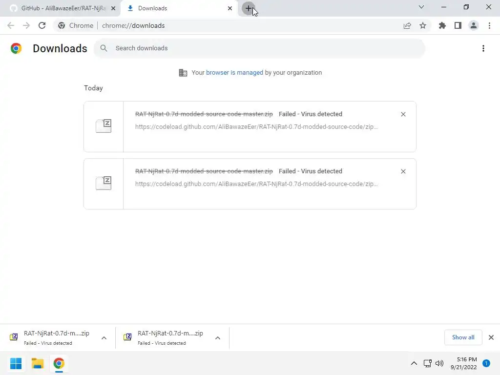Go forward to next page
The width and height of the screenshot is (500, 375).
point(26,25)
